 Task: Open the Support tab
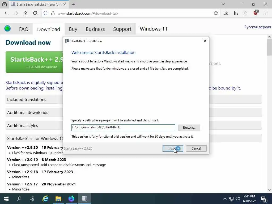(x=122, y=29)
